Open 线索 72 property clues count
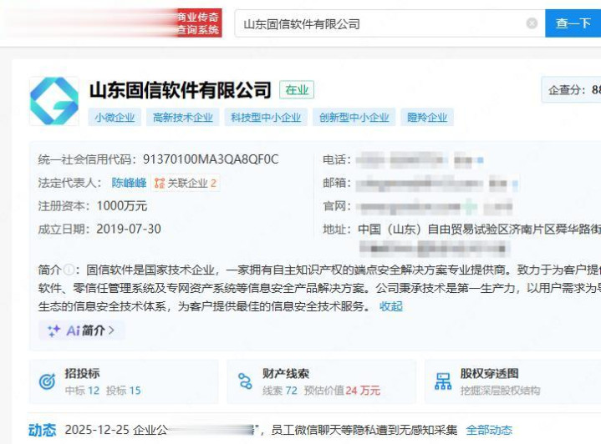Screen dimensions: 601x444 (x=280, y=391)
